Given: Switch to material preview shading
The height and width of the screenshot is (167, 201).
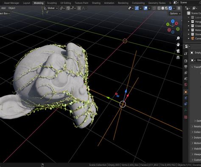Looking at the screenshot, I should [167, 8].
